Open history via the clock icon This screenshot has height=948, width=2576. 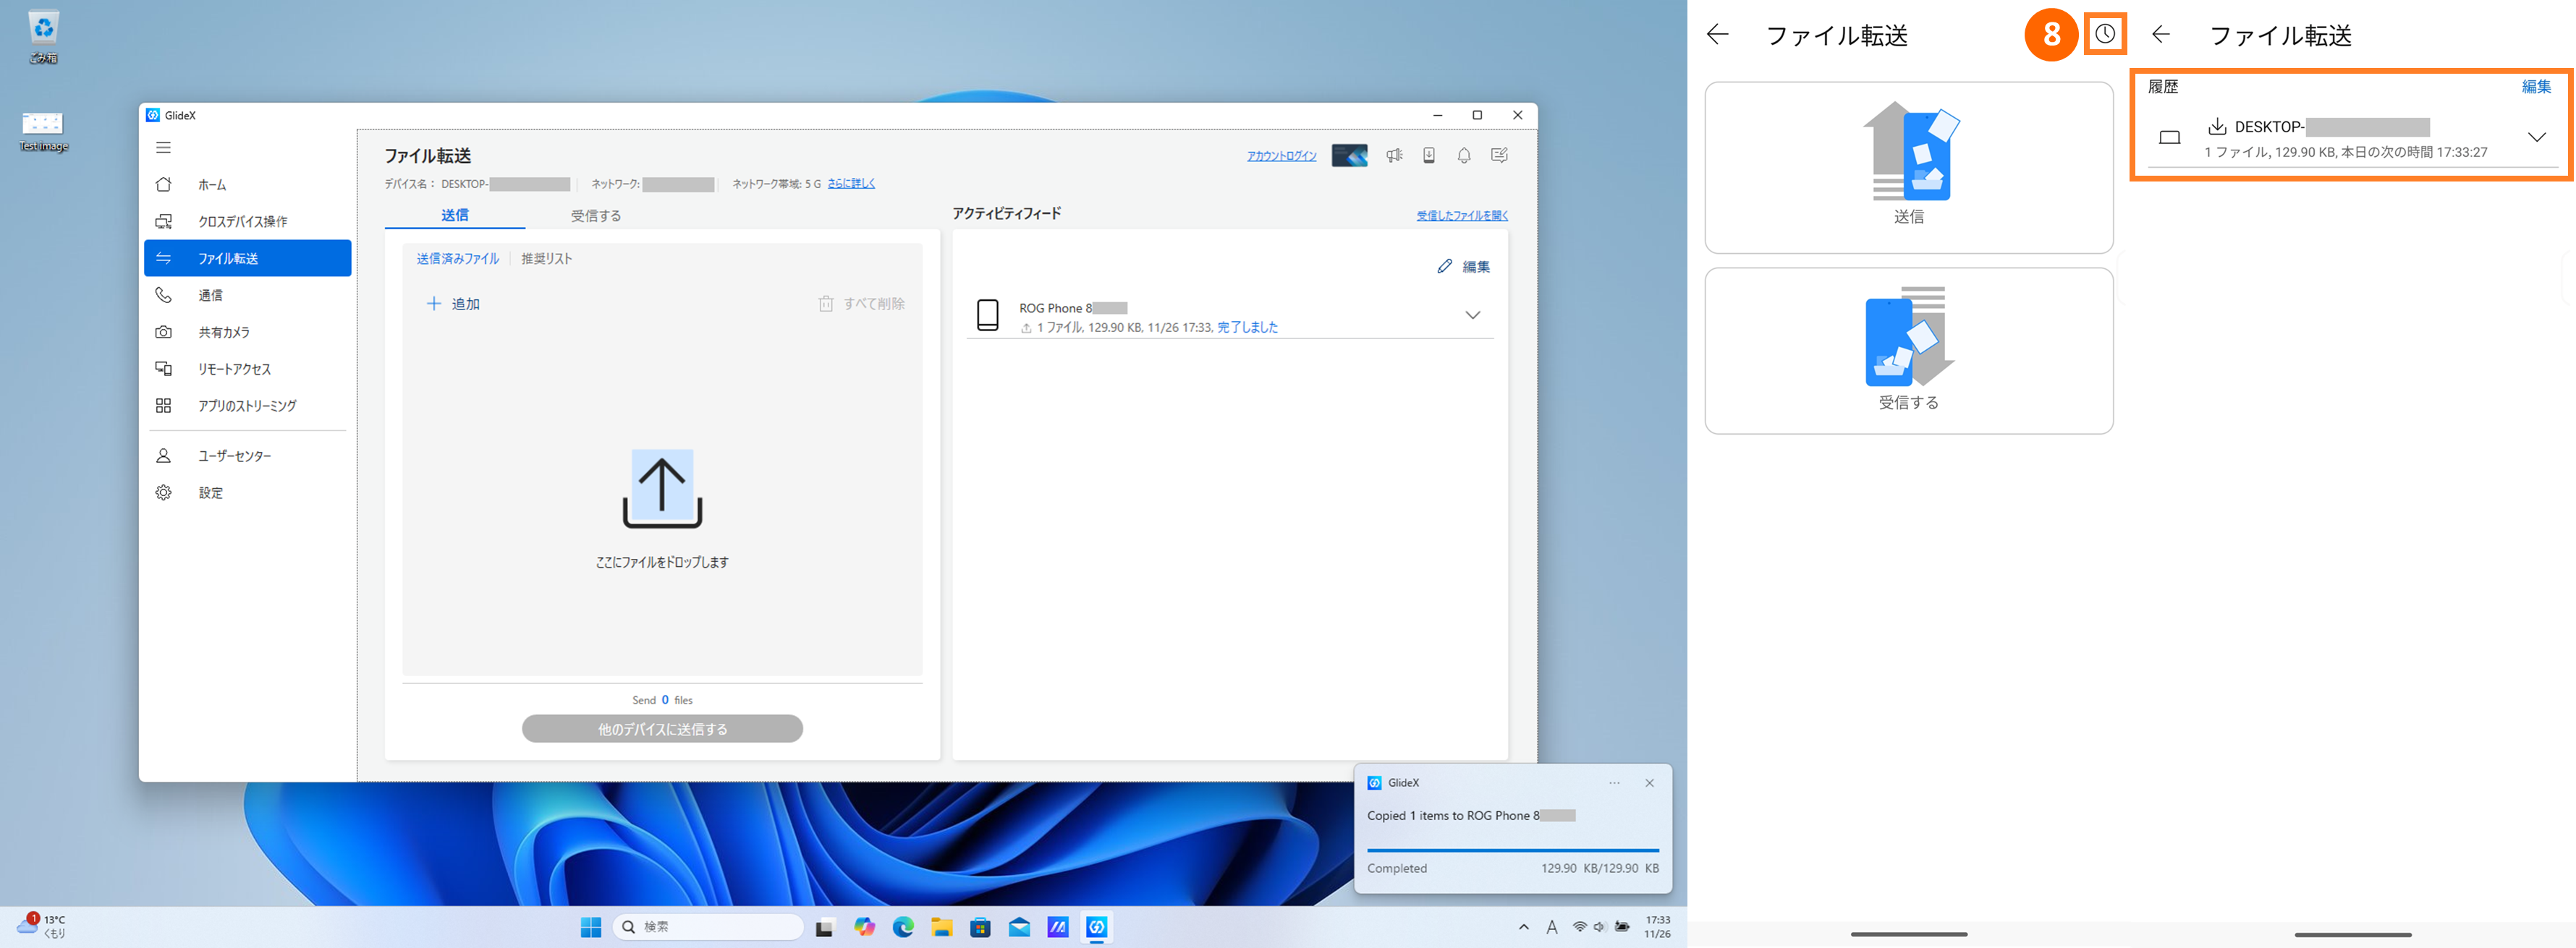pyautogui.click(x=2105, y=34)
